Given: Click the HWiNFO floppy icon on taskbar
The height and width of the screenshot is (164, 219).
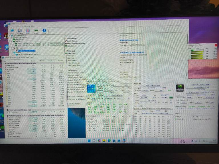Looking at the screenshot, I should click(x=124, y=141).
